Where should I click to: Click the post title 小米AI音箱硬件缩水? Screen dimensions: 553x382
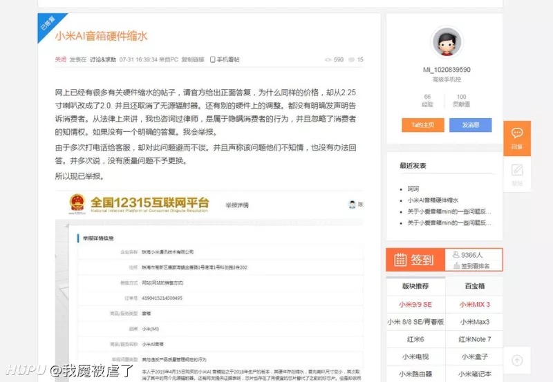(101, 36)
